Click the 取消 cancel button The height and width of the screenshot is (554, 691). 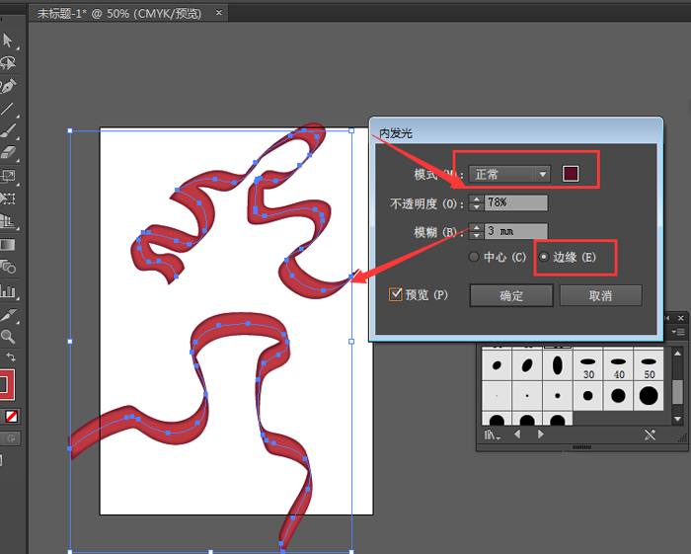[x=600, y=295]
